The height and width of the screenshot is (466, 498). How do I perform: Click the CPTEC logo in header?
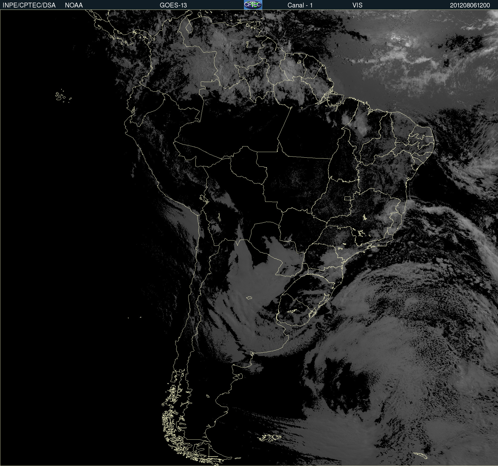click(x=253, y=5)
